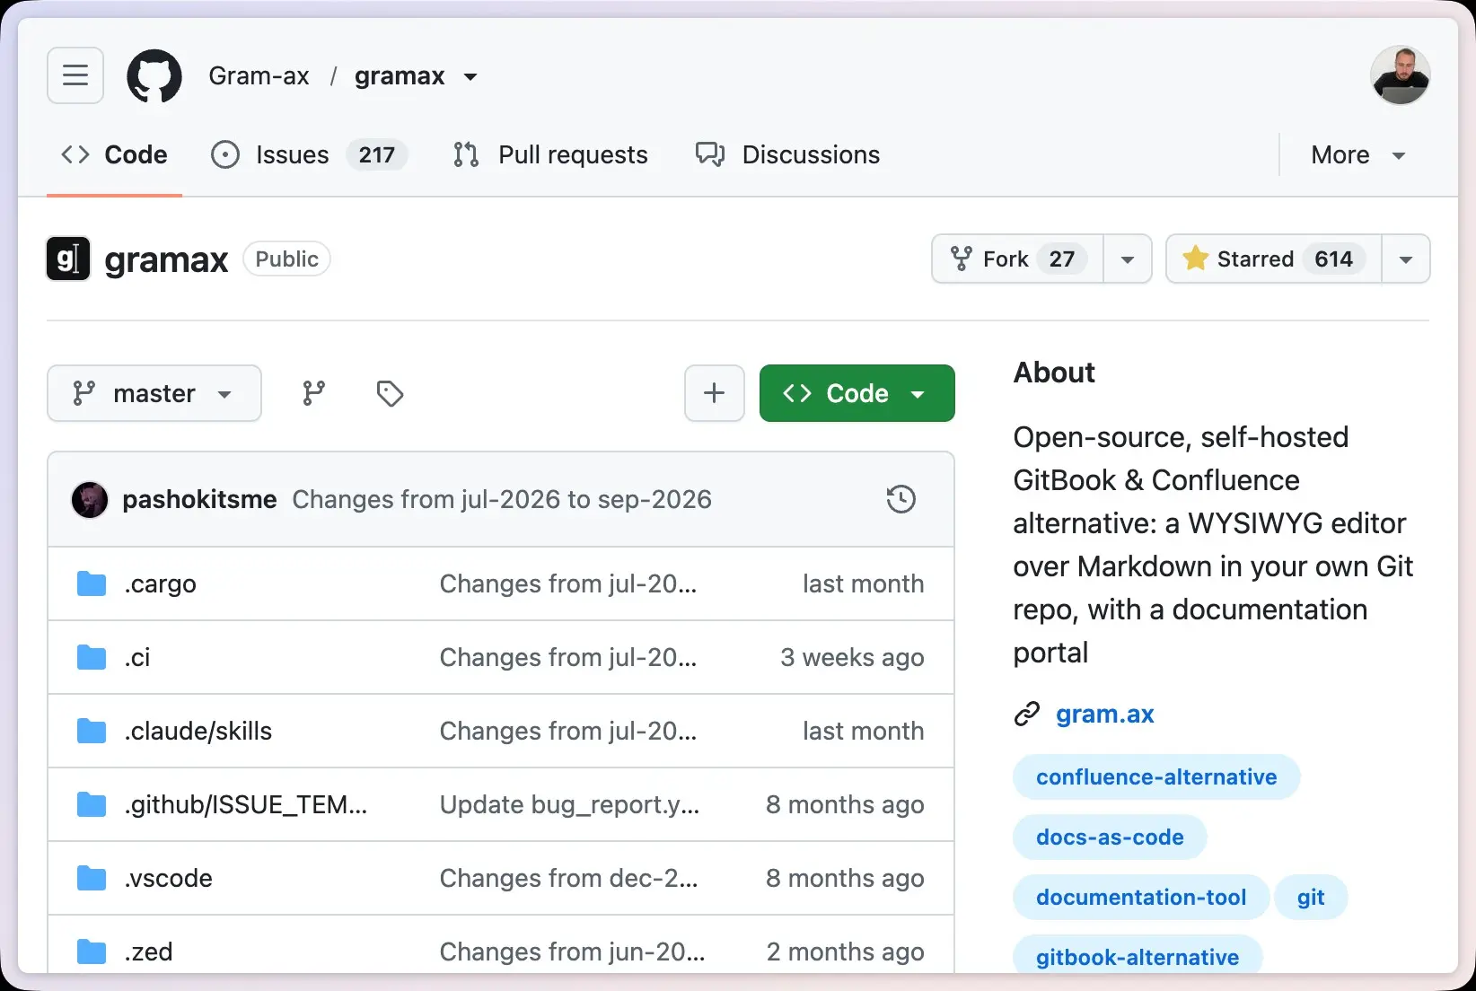Open the More navigation dropdown

(1358, 154)
